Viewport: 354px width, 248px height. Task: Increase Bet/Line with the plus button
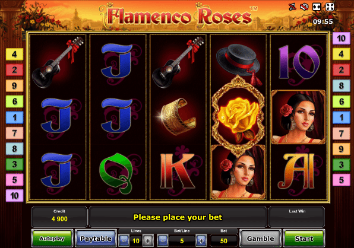click(x=201, y=241)
